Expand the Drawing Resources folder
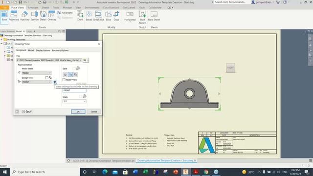Image resolution: width=313 pixels, height=176 pixels. pos(1,40)
